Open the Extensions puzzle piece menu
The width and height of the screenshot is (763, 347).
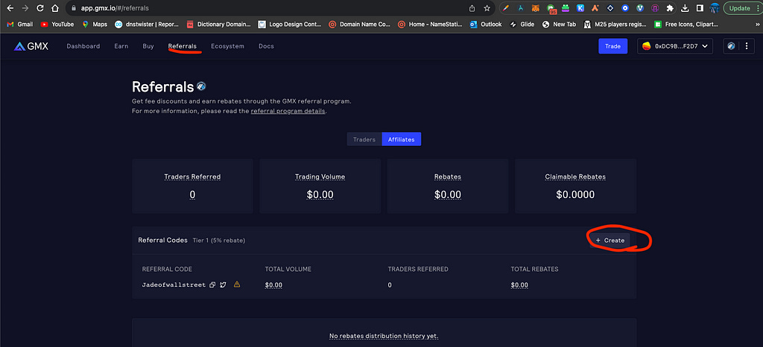coord(670,8)
